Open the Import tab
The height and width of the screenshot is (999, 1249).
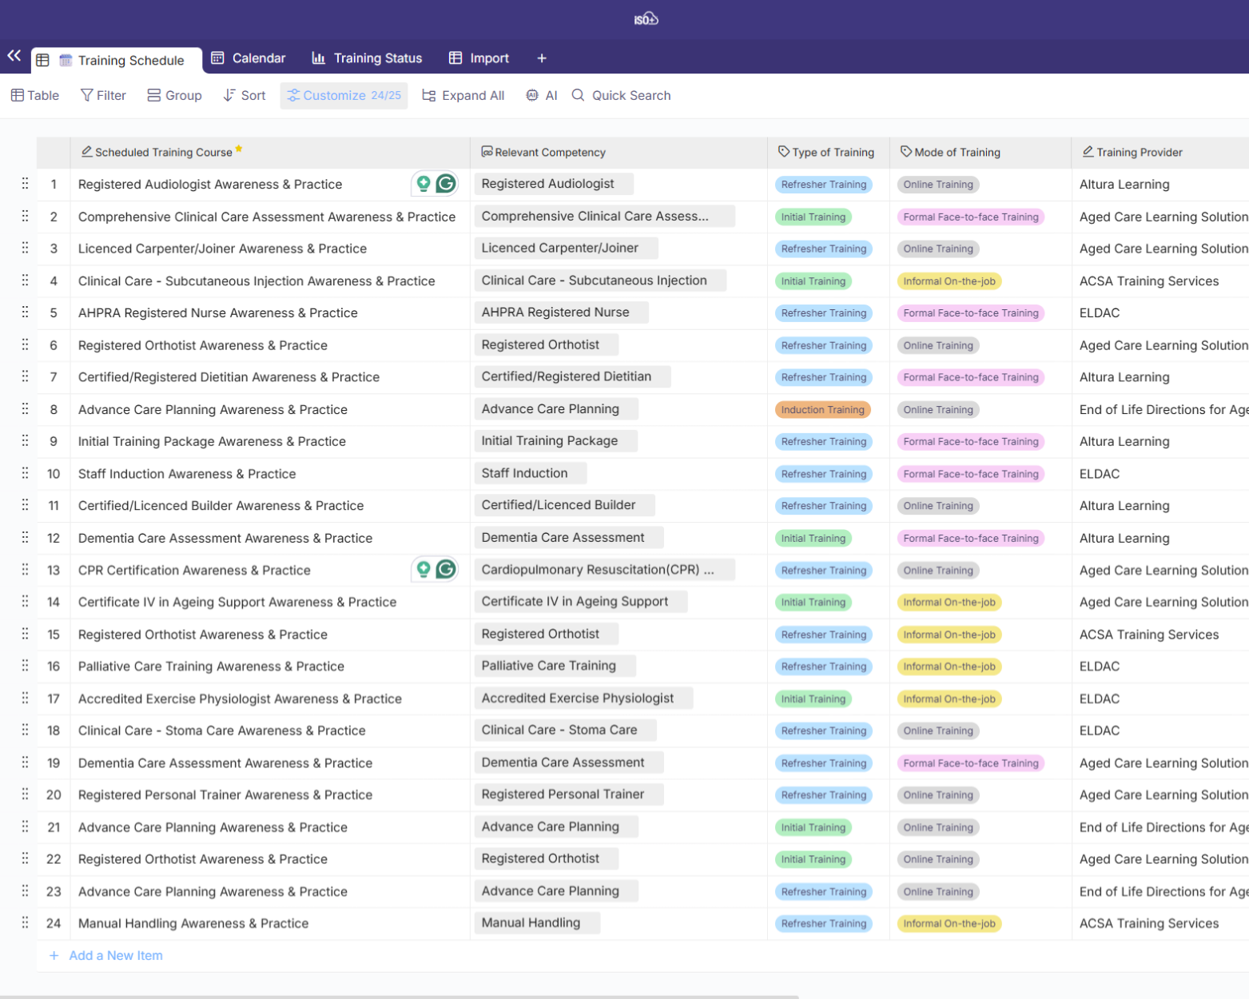479,58
